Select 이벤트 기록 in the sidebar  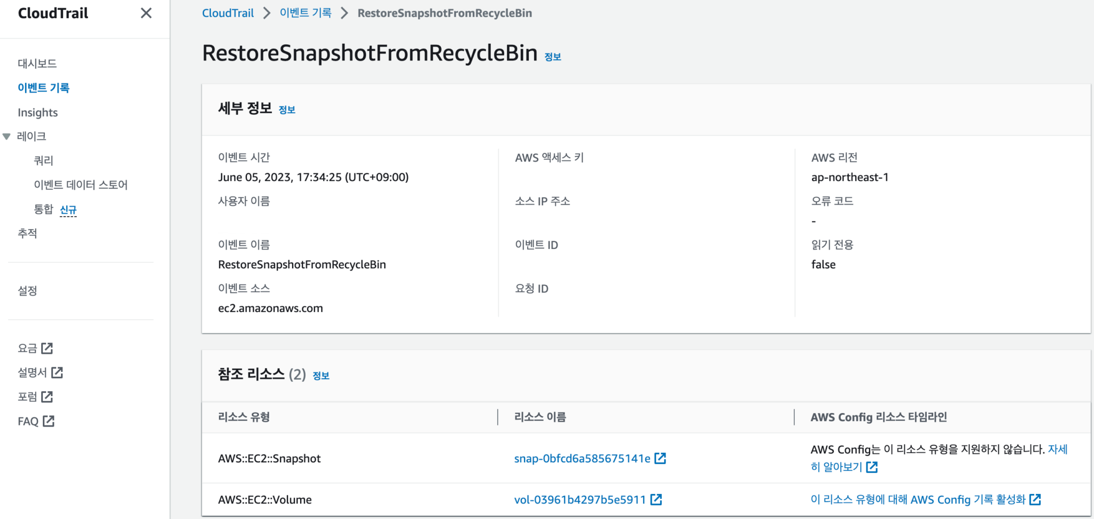pyautogui.click(x=44, y=87)
